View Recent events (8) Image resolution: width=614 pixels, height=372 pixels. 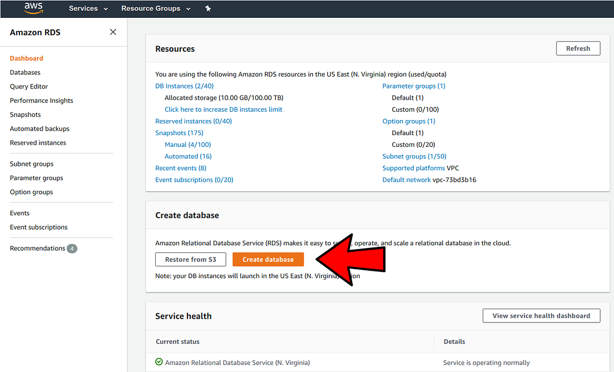tap(180, 167)
